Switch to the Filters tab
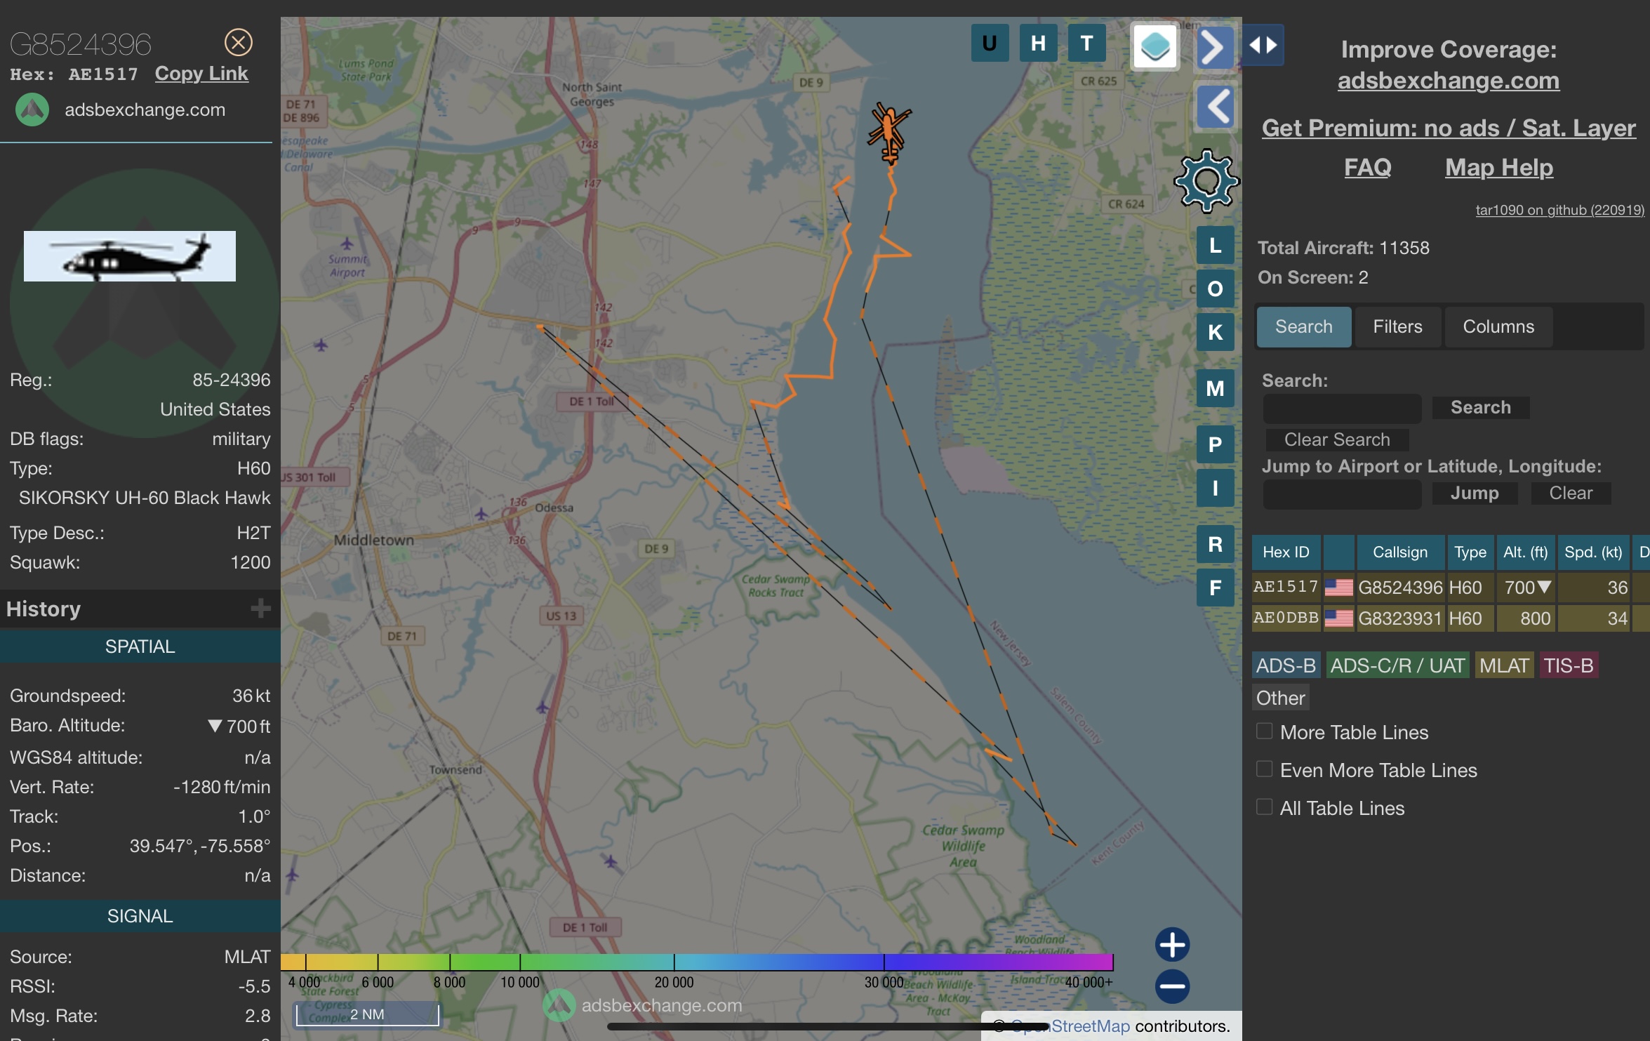 click(x=1397, y=327)
